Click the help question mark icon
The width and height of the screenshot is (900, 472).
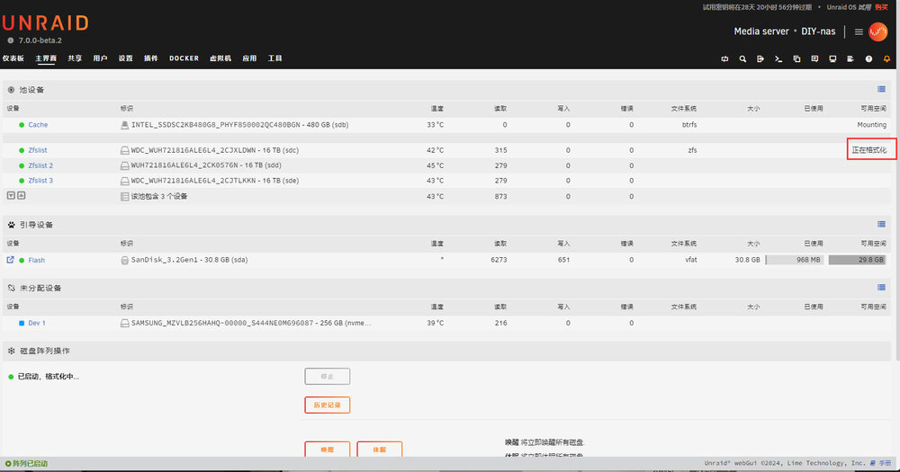pos(869,58)
